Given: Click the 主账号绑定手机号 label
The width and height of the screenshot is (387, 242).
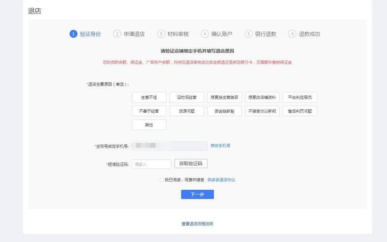Looking at the screenshot, I should [112, 146].
